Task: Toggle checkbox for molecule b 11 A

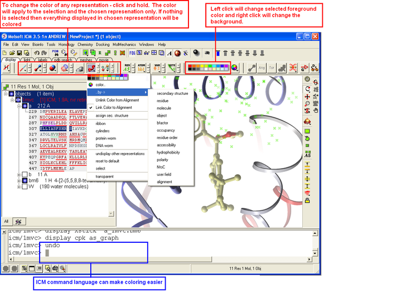Action: point(25,175)
